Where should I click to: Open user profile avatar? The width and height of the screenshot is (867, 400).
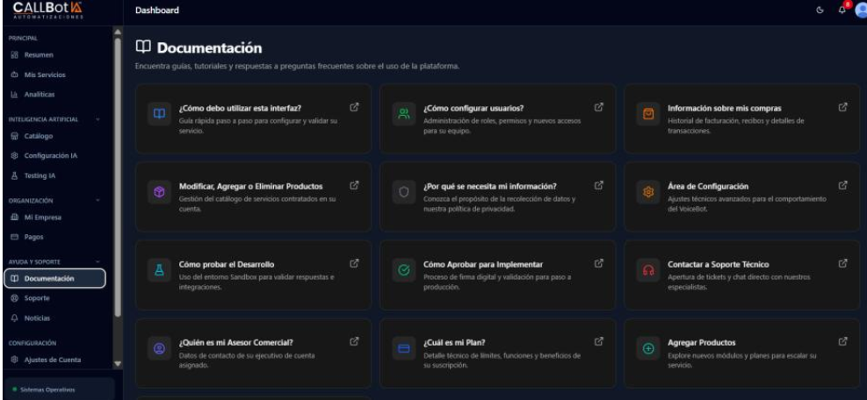tap(861, 10)
